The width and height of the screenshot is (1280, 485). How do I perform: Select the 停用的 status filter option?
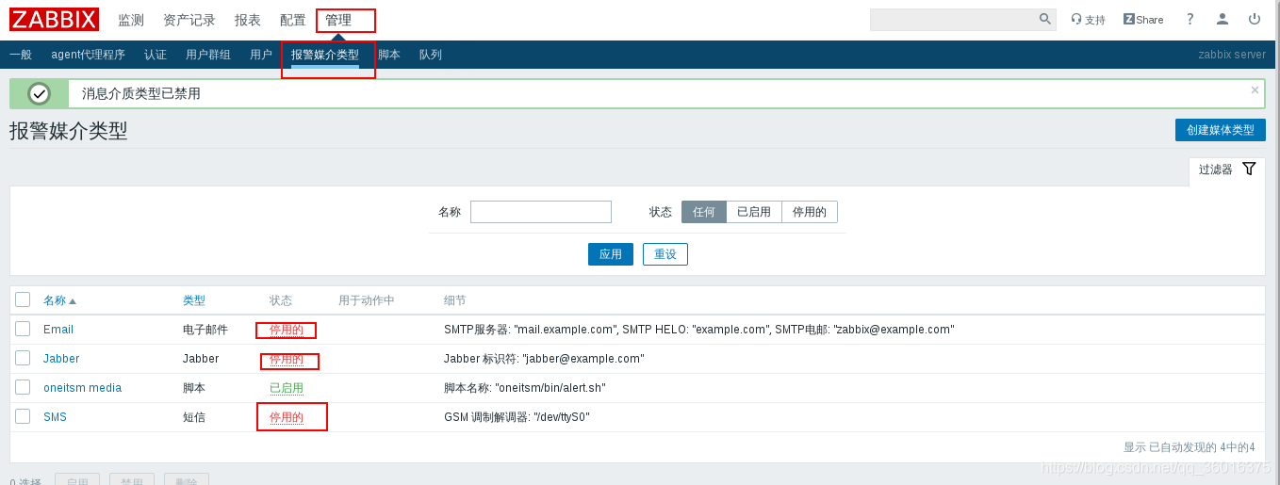[810, 212]
